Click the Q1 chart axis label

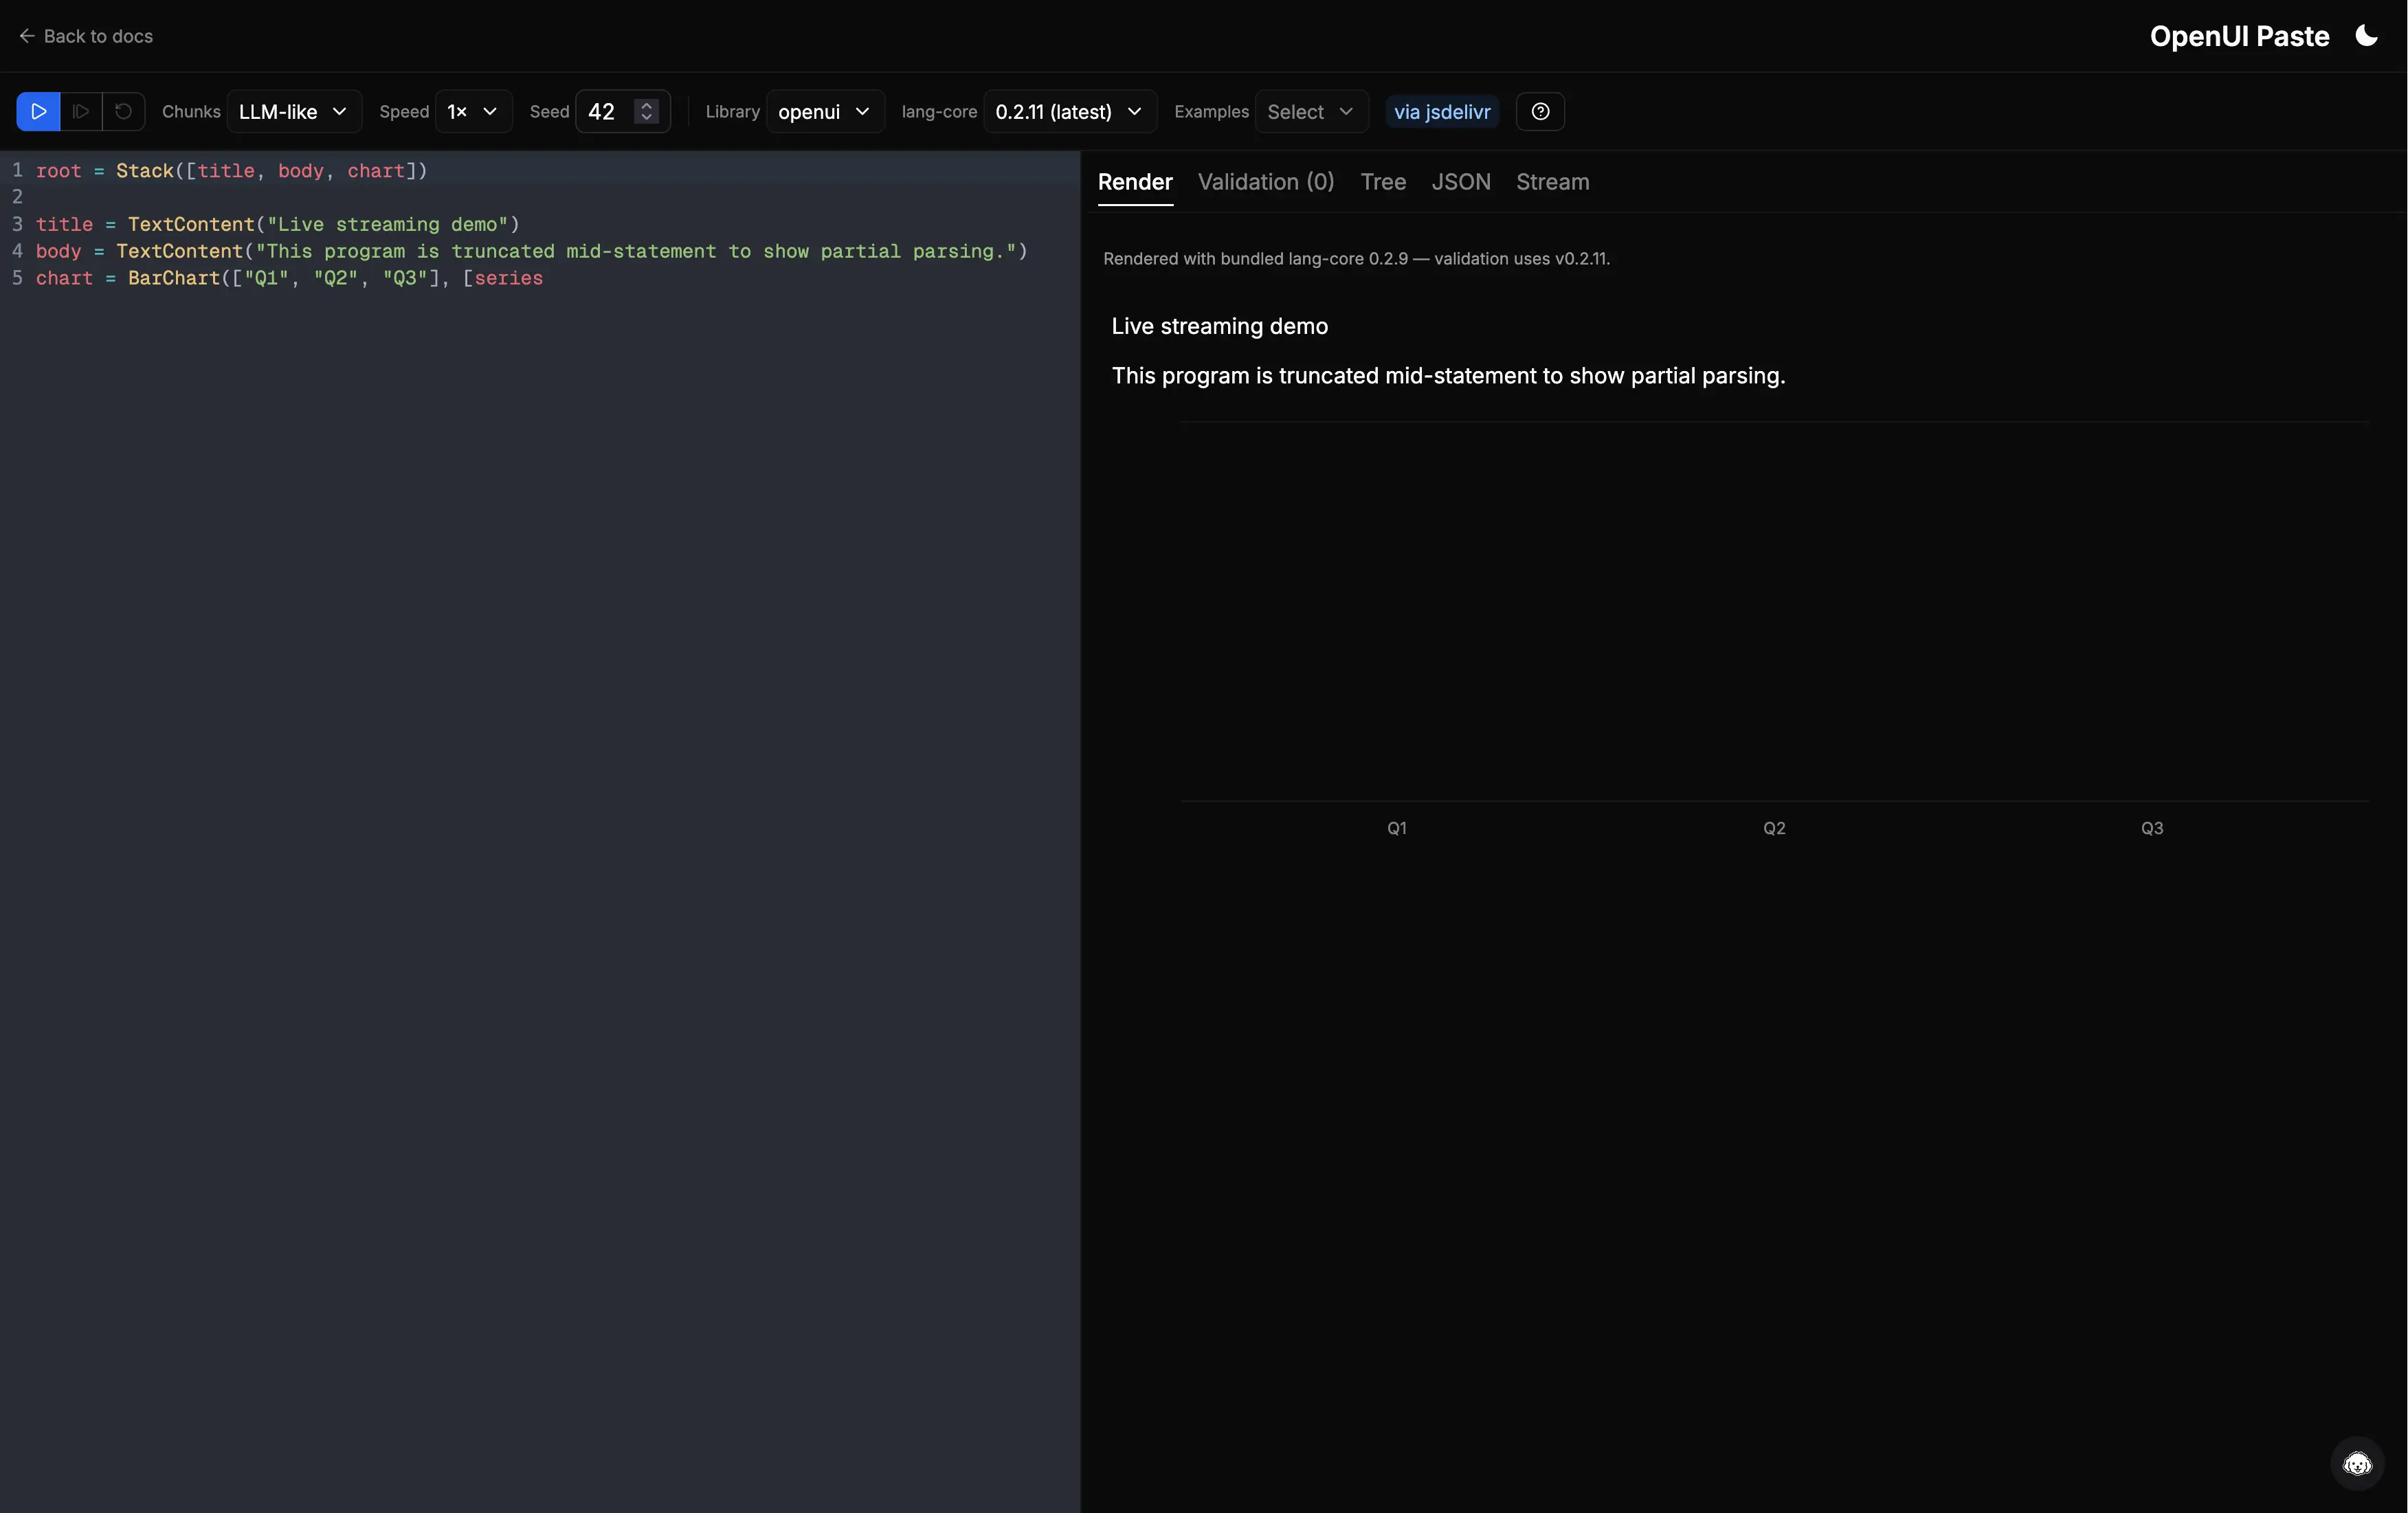pos(1397,828)
